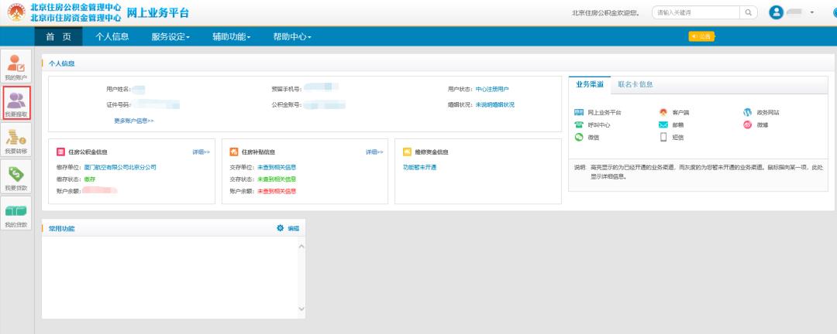Go to the 首页 nav item

59,37
